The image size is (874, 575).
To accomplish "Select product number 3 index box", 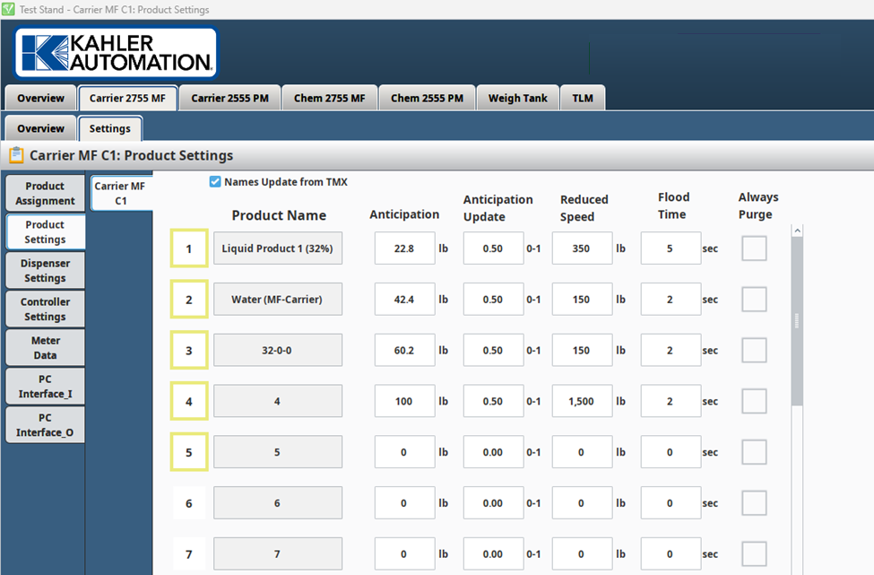I will [189, 351].
